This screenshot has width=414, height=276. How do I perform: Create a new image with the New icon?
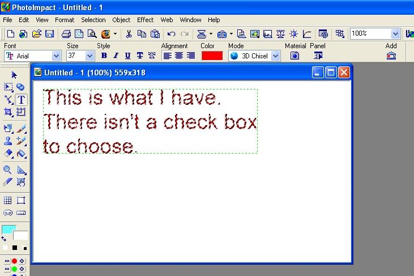point(11,34)
